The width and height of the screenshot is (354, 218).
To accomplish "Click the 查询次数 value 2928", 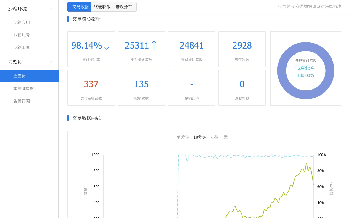I will coord(242,46).
